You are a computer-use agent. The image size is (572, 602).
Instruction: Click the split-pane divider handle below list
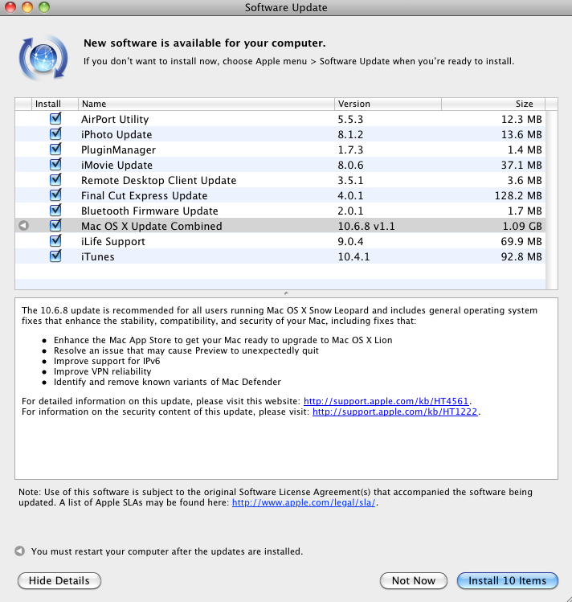[286, 293]
